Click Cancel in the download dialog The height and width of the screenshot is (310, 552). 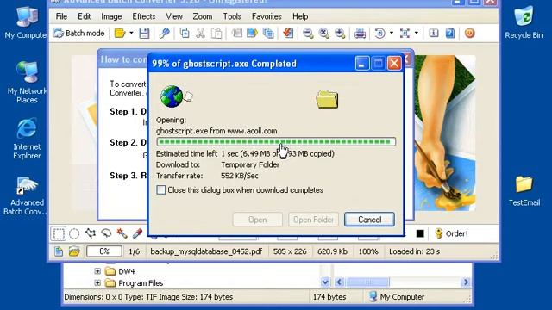coord(369,220)
